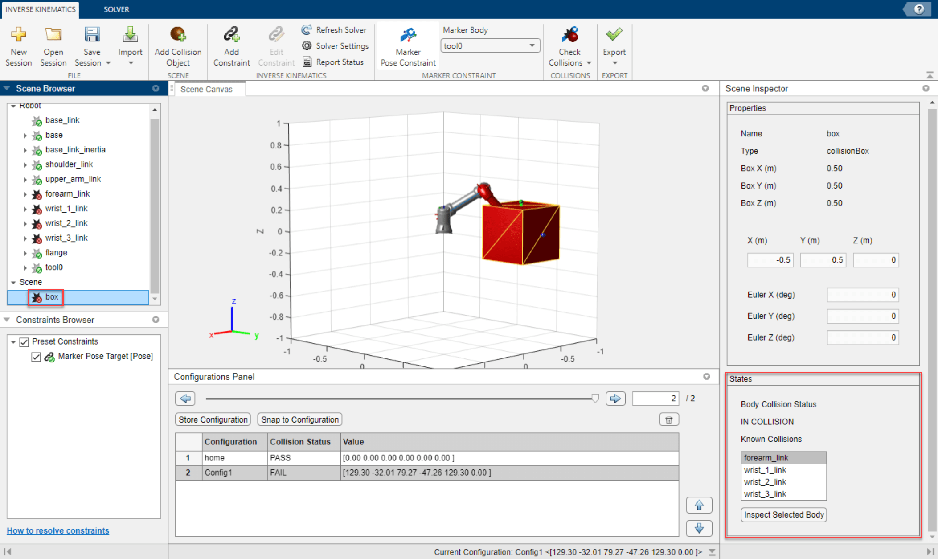Uncheck the Preset Constraints checkbox
Screen dimensions: 938x559
pos(25,342)
